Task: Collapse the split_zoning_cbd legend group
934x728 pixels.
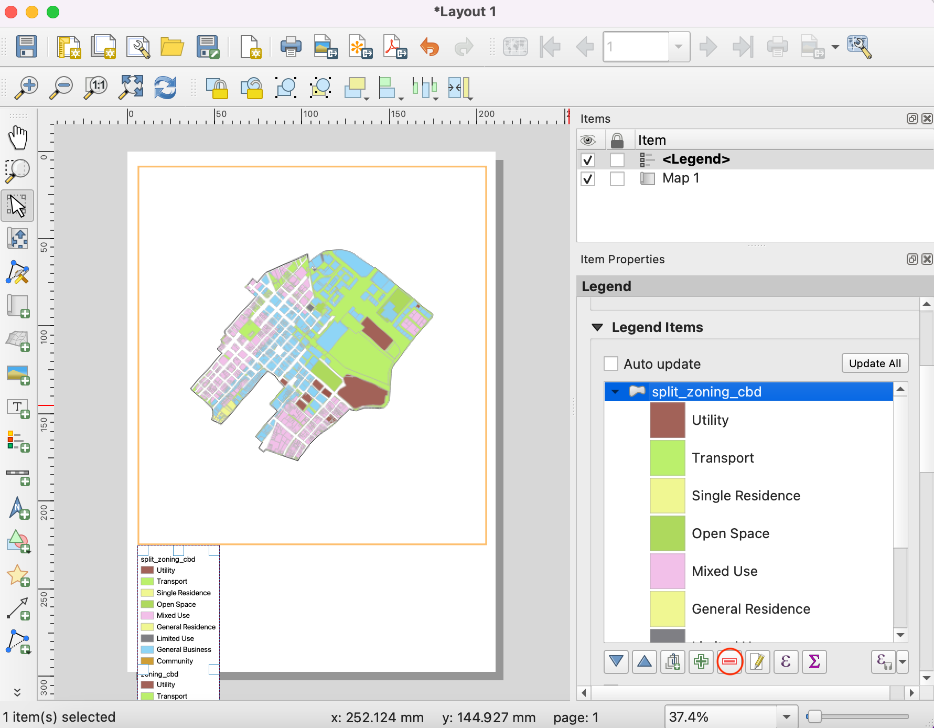Action: point(616,392)
